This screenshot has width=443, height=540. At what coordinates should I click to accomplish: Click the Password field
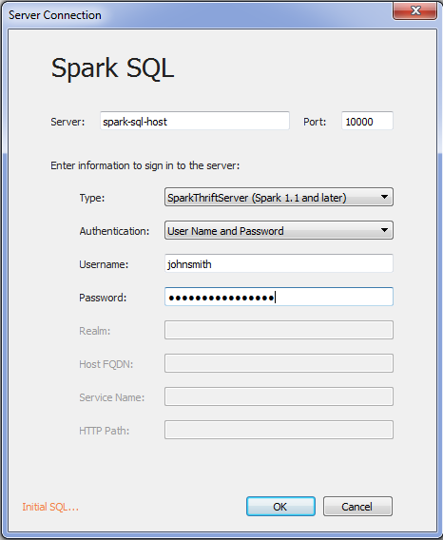coord(279,297)
